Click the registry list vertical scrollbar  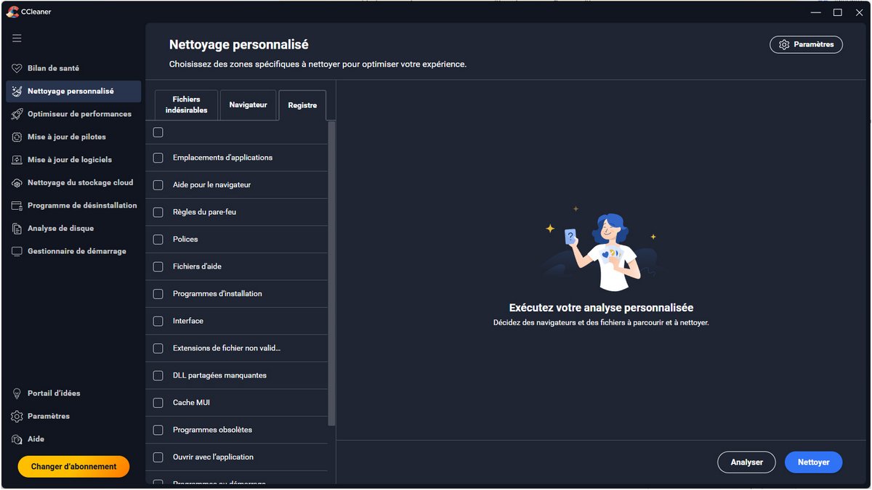coord(331,276)
